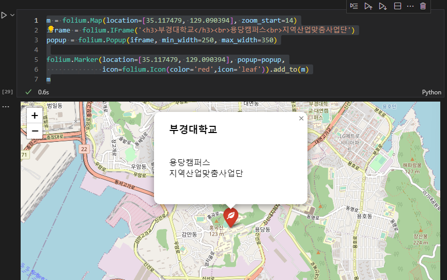Click the 용호만 water label
This screenshot has width=447, height=280.
(x=389, y=106)
